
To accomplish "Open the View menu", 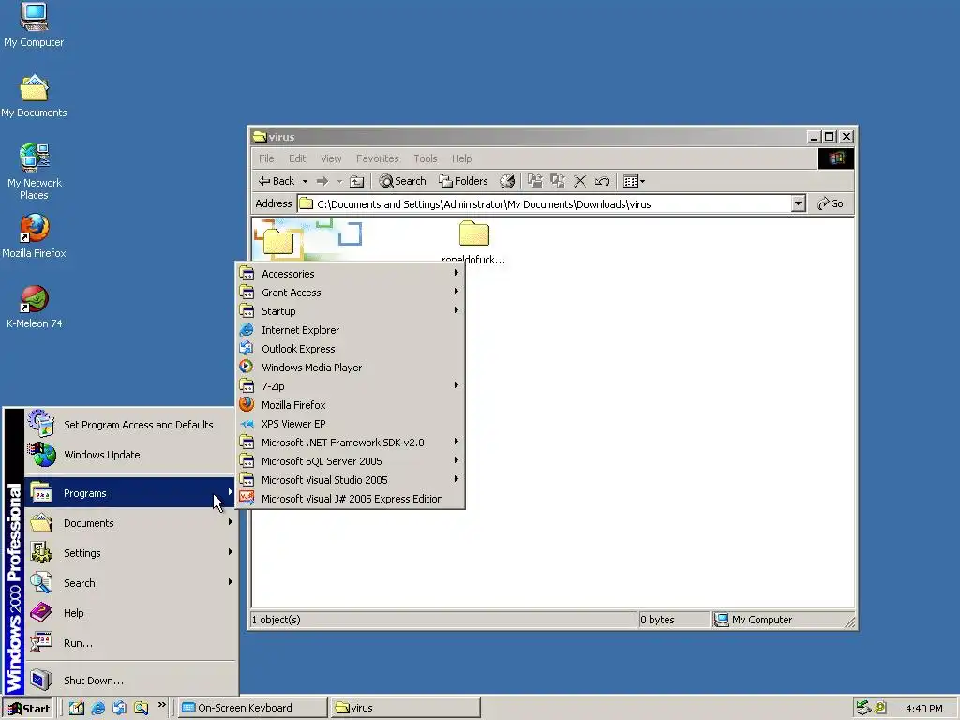I will pos(331,158).
